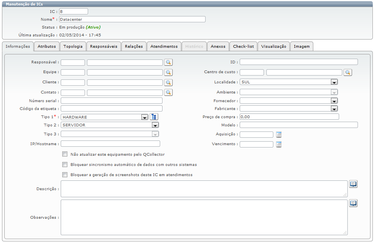Focus the Responsável code field
The height and width of the screenshot is (243, 374).
73,63
